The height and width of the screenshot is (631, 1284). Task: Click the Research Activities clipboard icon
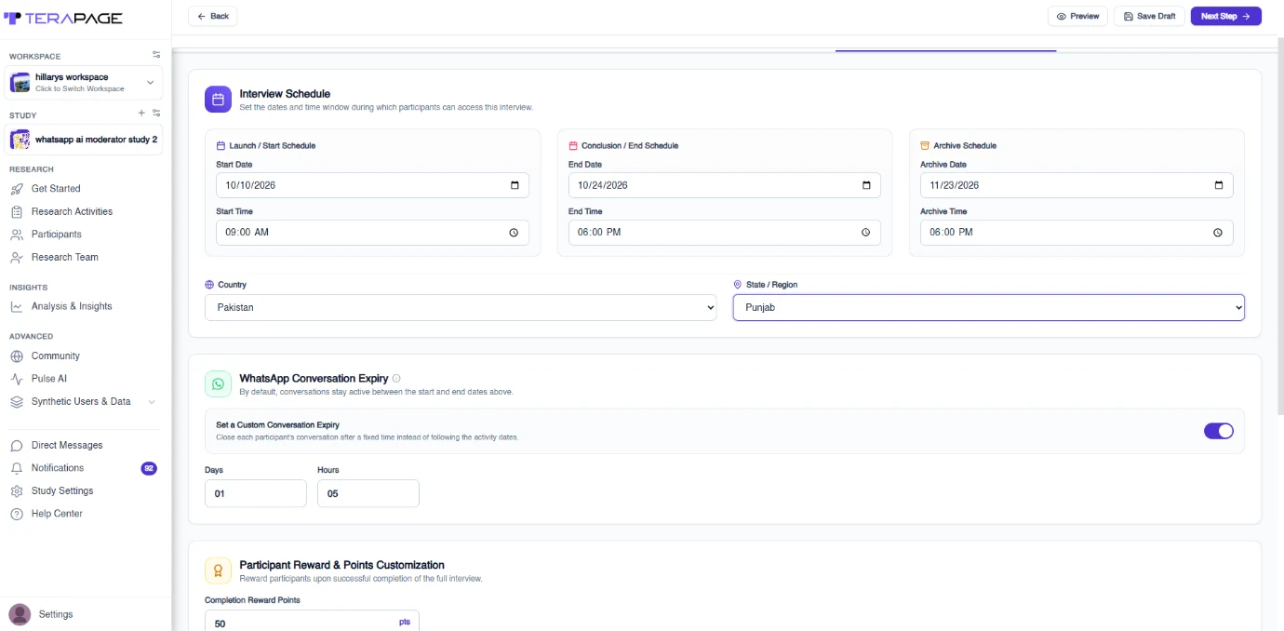pyautogui.click(x=17, y=212)
